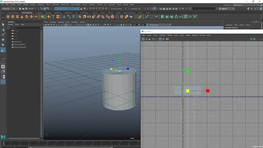The image size is (263, 148).
Task: Click the Save Scene icon
Action: point(26,9)
